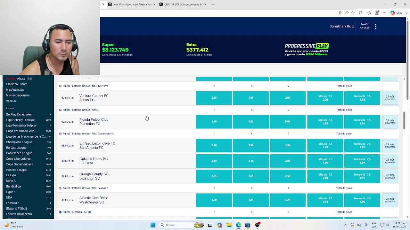Switch to CHA 1-4 BOT Chapecoense tab
410x230 pixels.
pyautogui.click(x=184, y=4)
